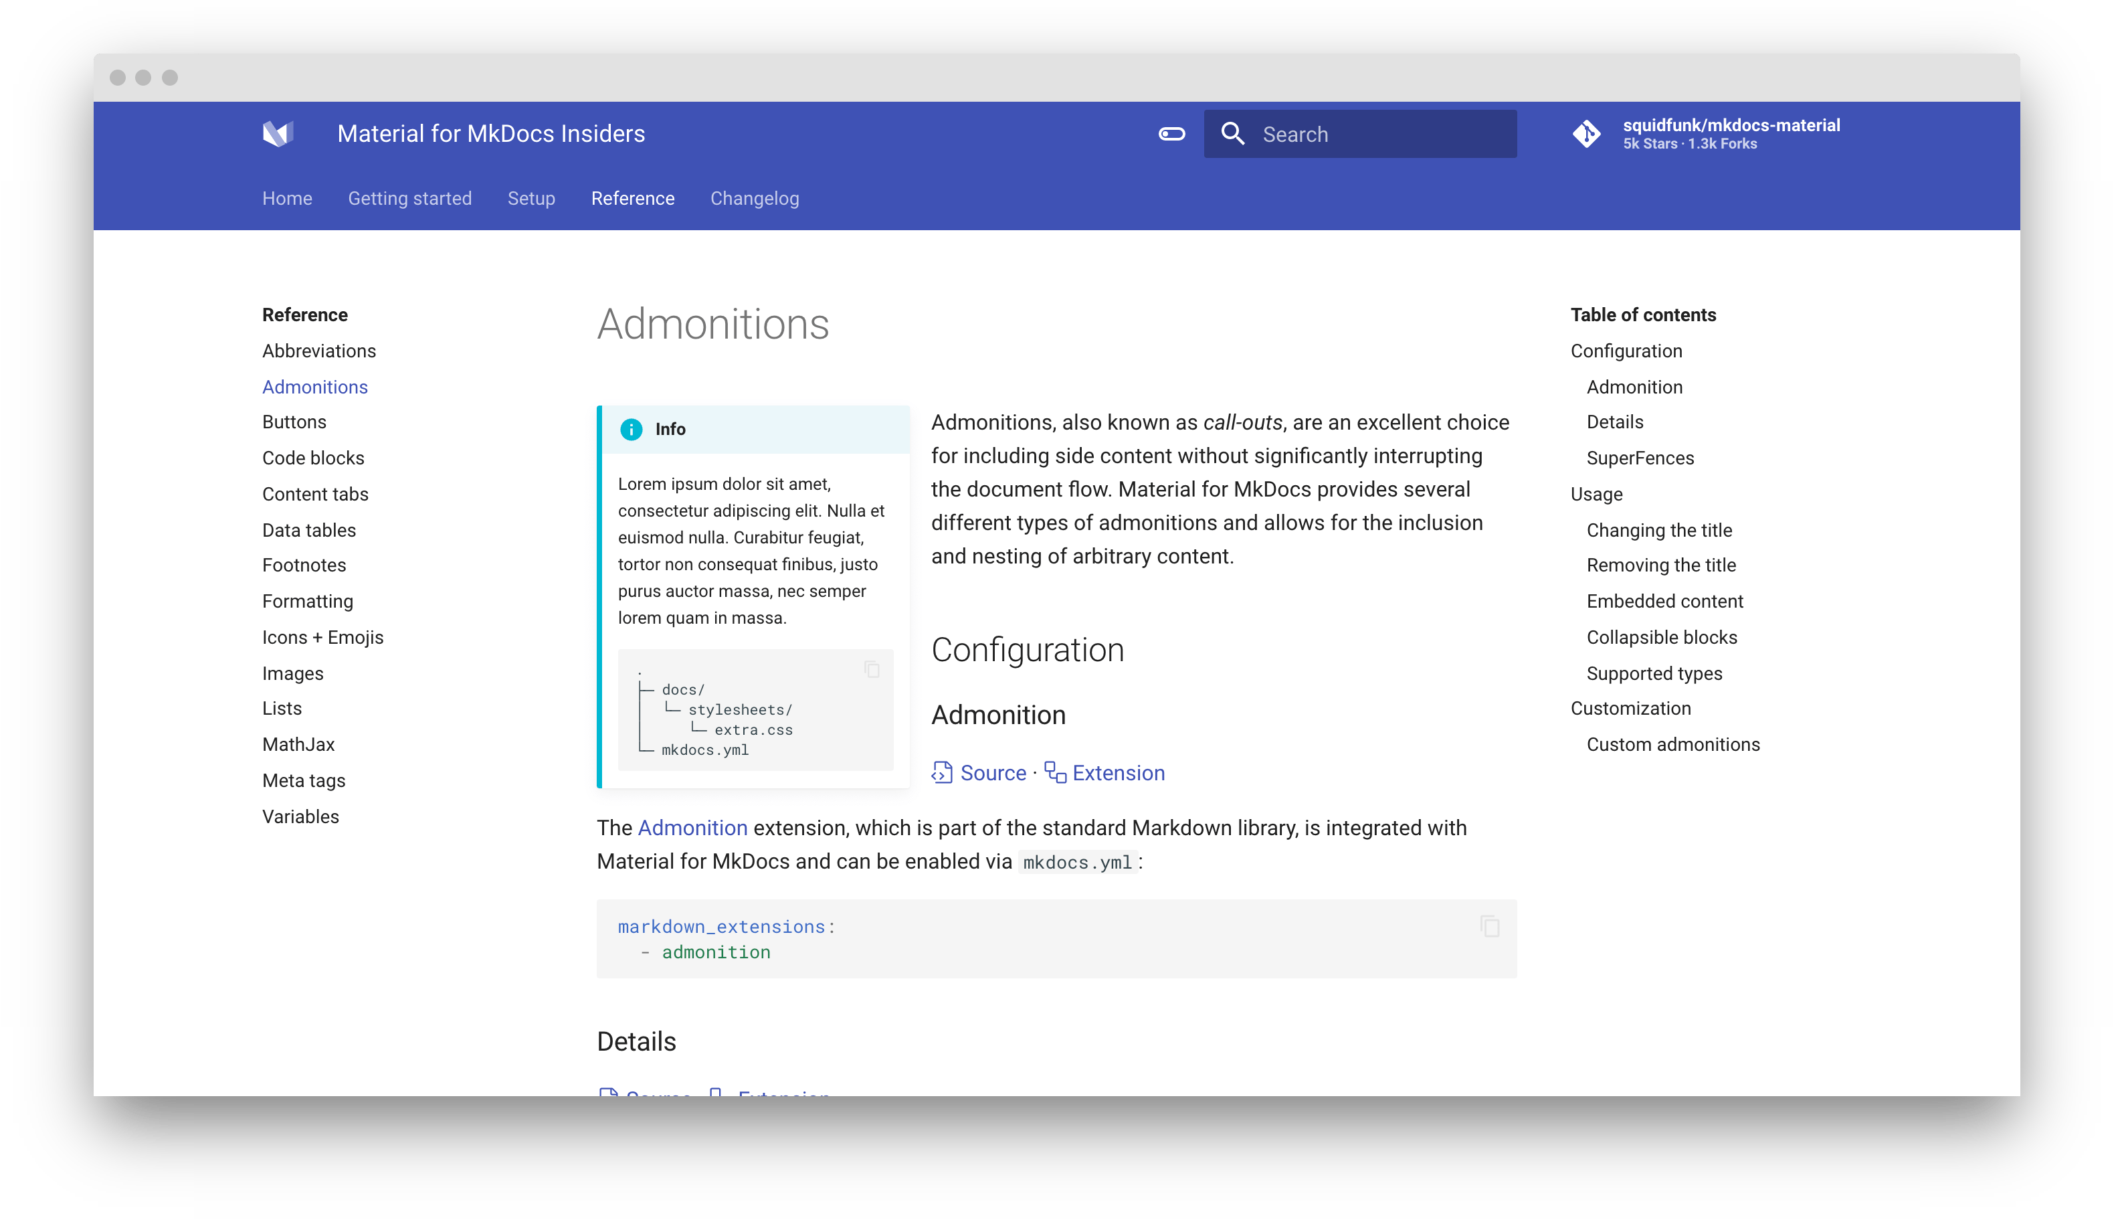The width and height of the screenshot is (2114, 1230).
Task: Jump to Collapsible blocks in table of contents
Action: pyautogui.click(x=1661, y=638)
